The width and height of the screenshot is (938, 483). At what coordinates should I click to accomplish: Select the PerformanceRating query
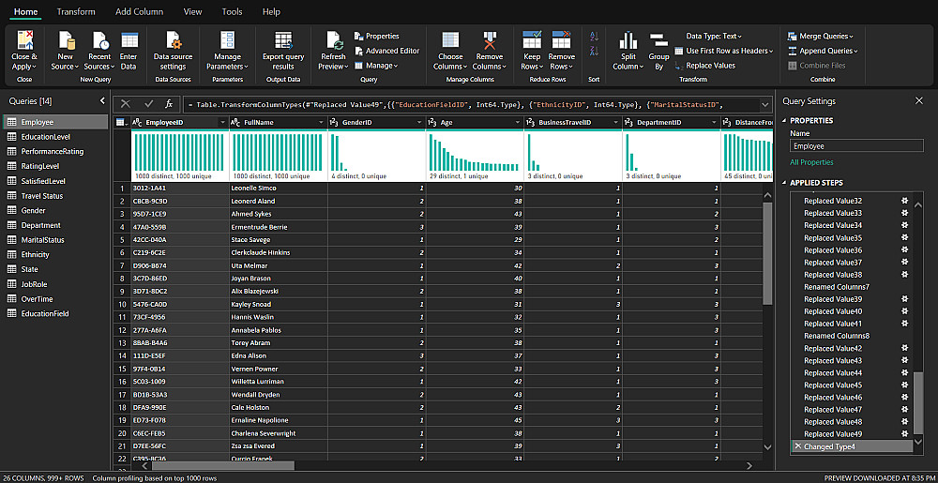[53, 151]
